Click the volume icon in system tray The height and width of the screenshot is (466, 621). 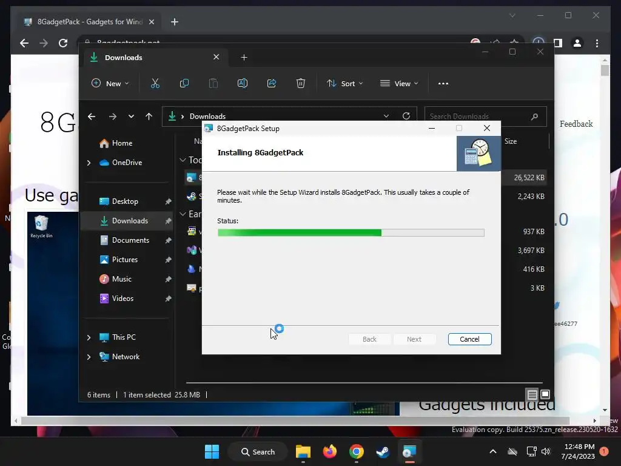coord(546,451)
